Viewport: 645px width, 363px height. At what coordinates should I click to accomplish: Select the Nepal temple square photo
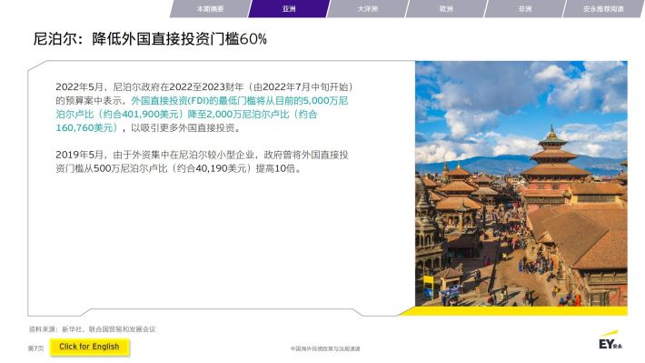(521, 184)
